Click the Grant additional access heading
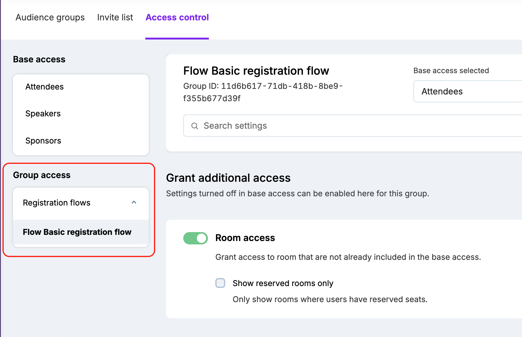522x337 pixels. coord(228,178)
